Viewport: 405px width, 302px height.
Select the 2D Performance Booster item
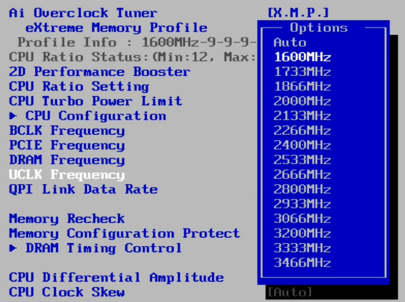(x=99, y=72)
